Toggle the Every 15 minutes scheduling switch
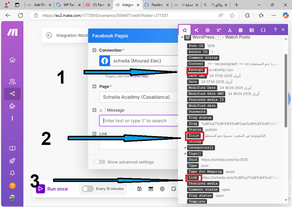This screenshot has height=207, width=292. 88,189
